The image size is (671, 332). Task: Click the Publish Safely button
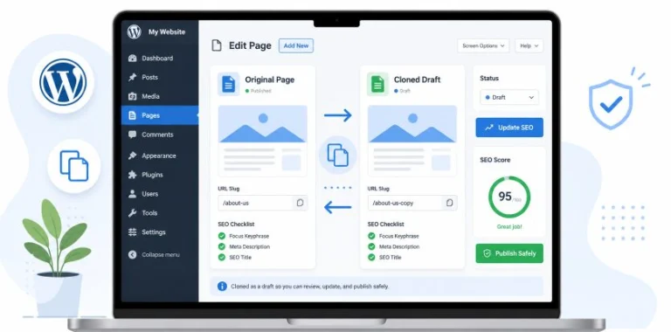point(509,253)
